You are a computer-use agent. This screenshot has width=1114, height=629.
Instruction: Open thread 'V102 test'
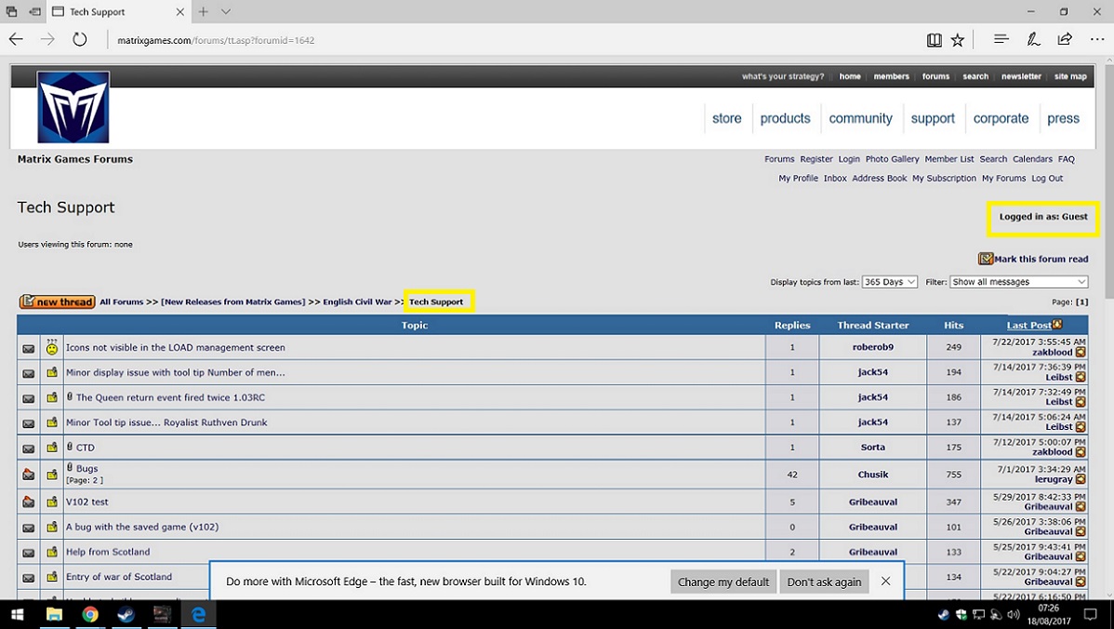(87, 502)
